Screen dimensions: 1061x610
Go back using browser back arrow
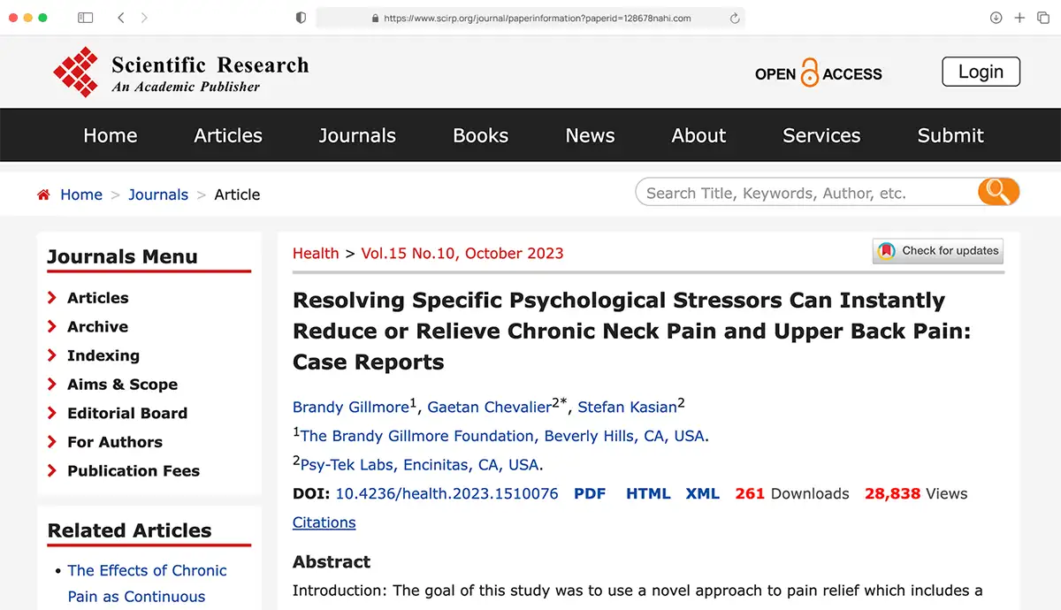[121, 18]
